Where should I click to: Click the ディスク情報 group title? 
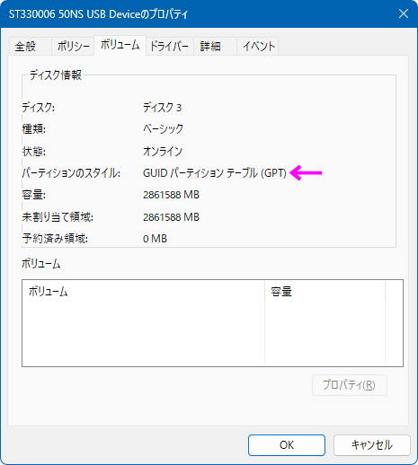click(x=56, y=75)
